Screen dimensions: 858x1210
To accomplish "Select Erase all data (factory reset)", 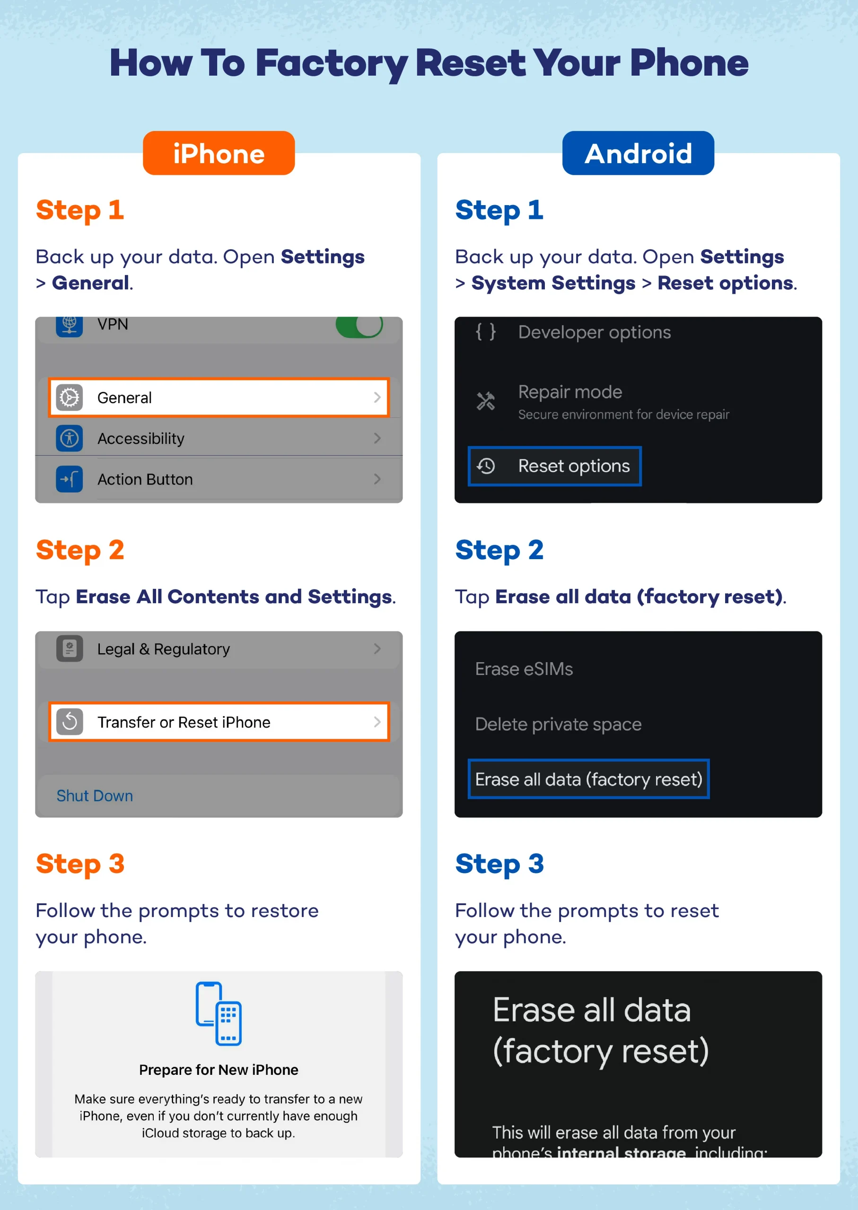I will pos(588,779).
